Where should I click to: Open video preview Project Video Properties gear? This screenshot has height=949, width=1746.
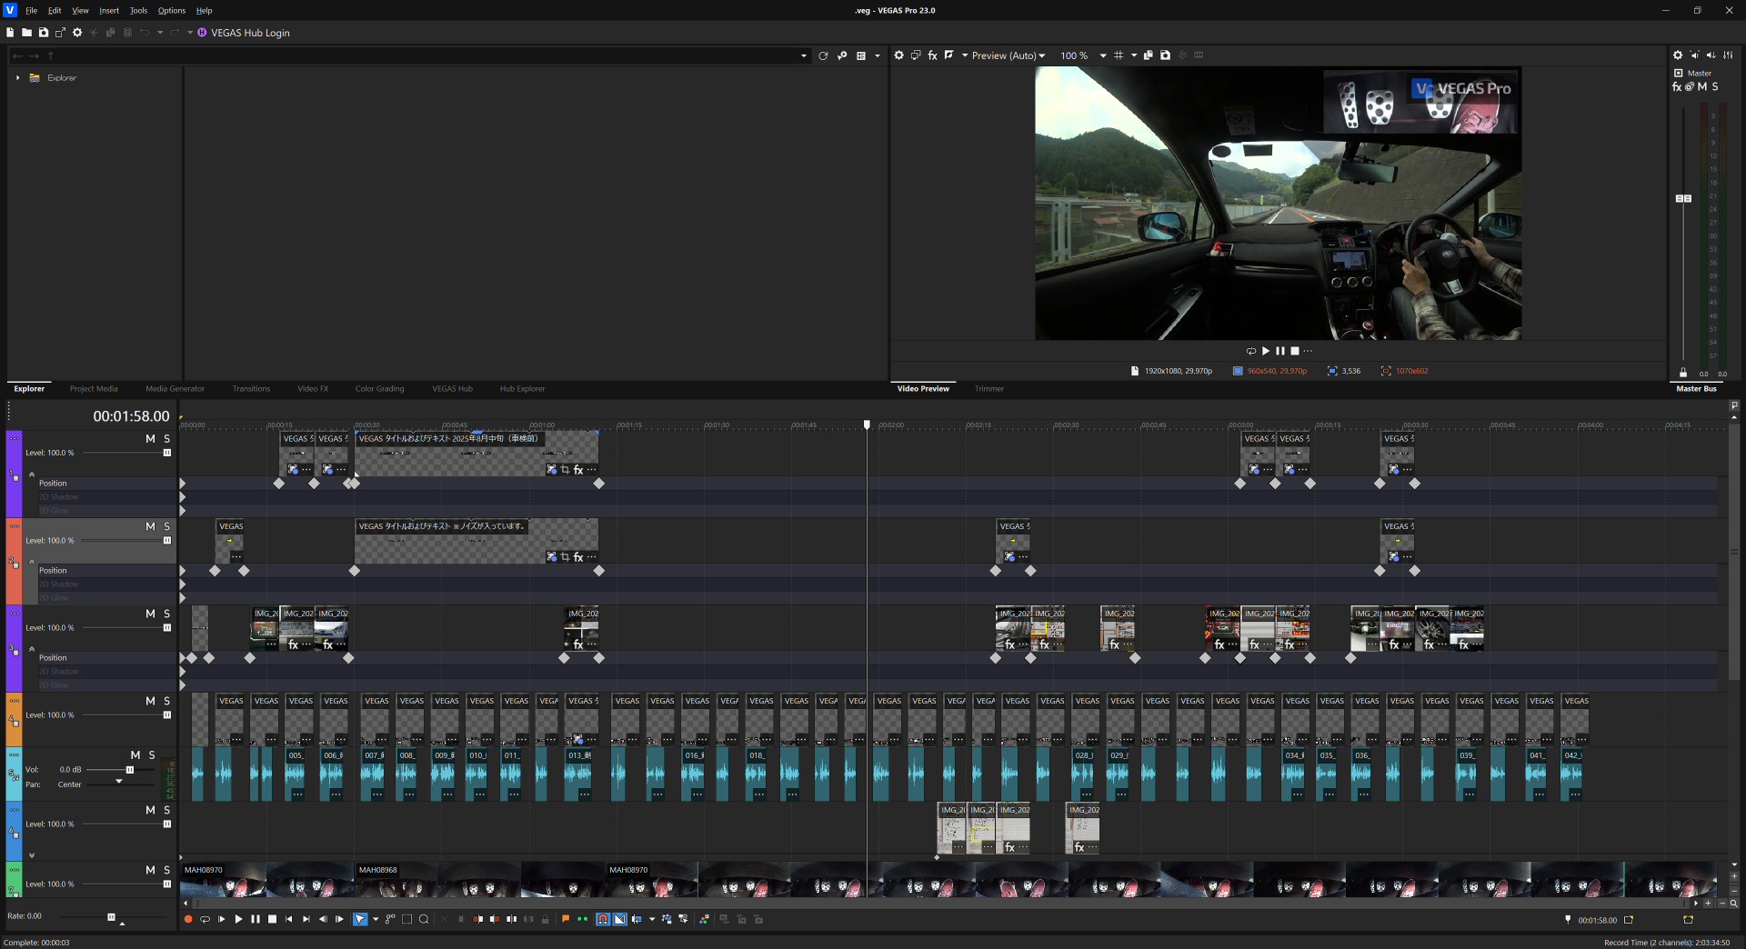(x=898, y=55)
